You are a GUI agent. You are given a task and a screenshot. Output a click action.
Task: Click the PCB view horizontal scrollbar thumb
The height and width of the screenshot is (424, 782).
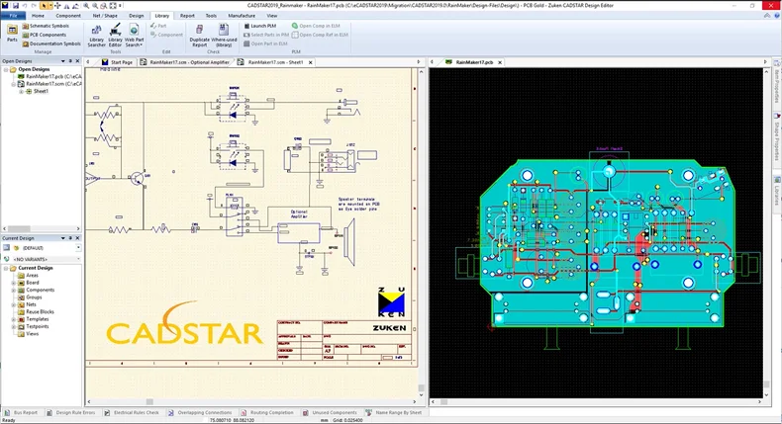pyautogui.click(x=443, y=401)
